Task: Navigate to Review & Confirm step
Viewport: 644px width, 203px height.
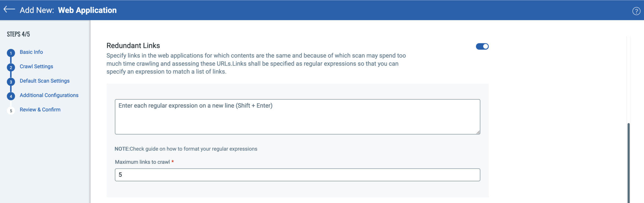Action: tap(40, 110)
